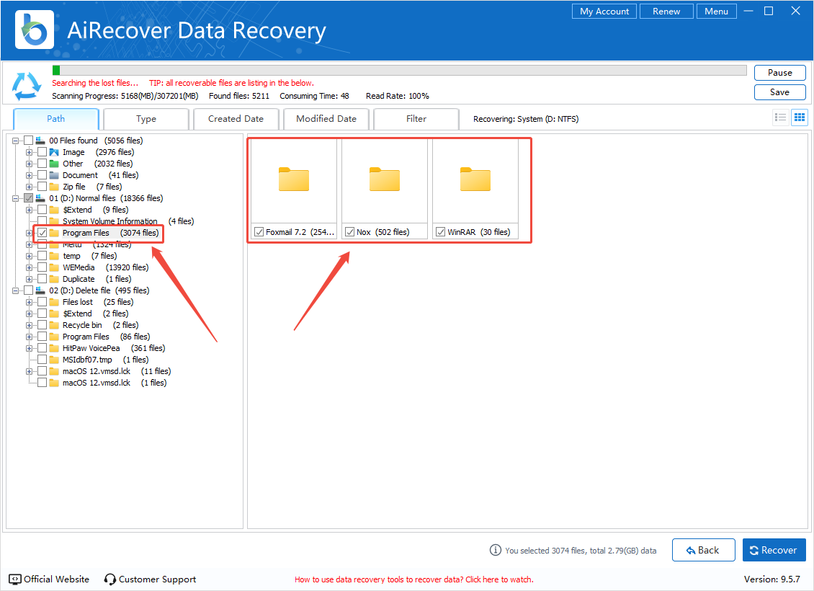Screen dimensions: 814x591
Task: Switch to thumbnail grid view icon
Action: pyautogui.click(x=799, y=118)
